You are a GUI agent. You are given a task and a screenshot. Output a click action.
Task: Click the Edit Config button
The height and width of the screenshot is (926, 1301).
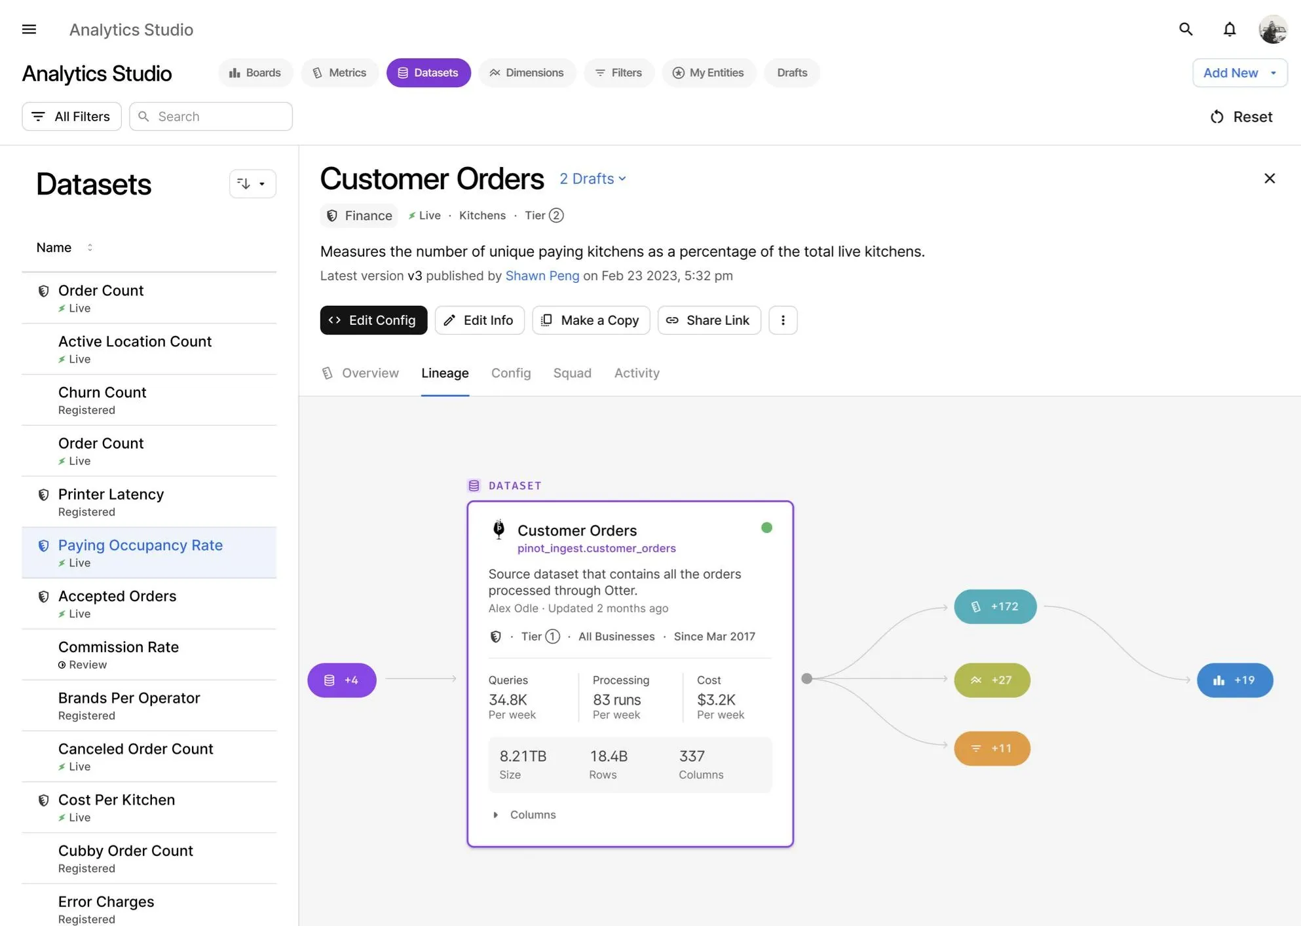click(373, 320)
